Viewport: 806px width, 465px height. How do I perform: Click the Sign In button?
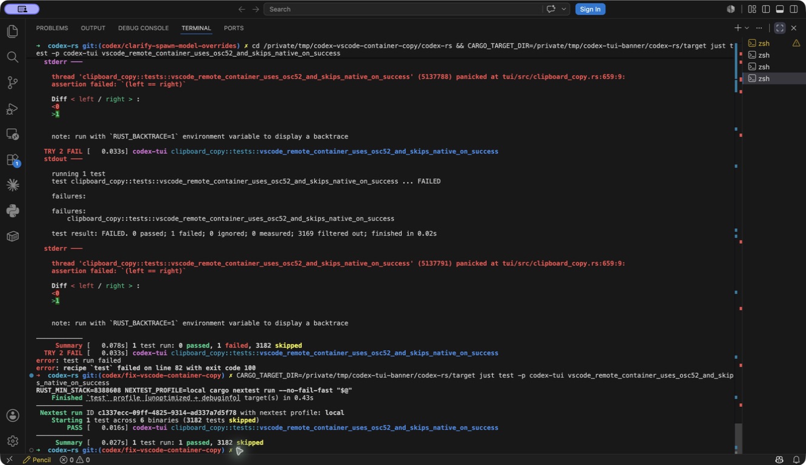coord(590,9)
